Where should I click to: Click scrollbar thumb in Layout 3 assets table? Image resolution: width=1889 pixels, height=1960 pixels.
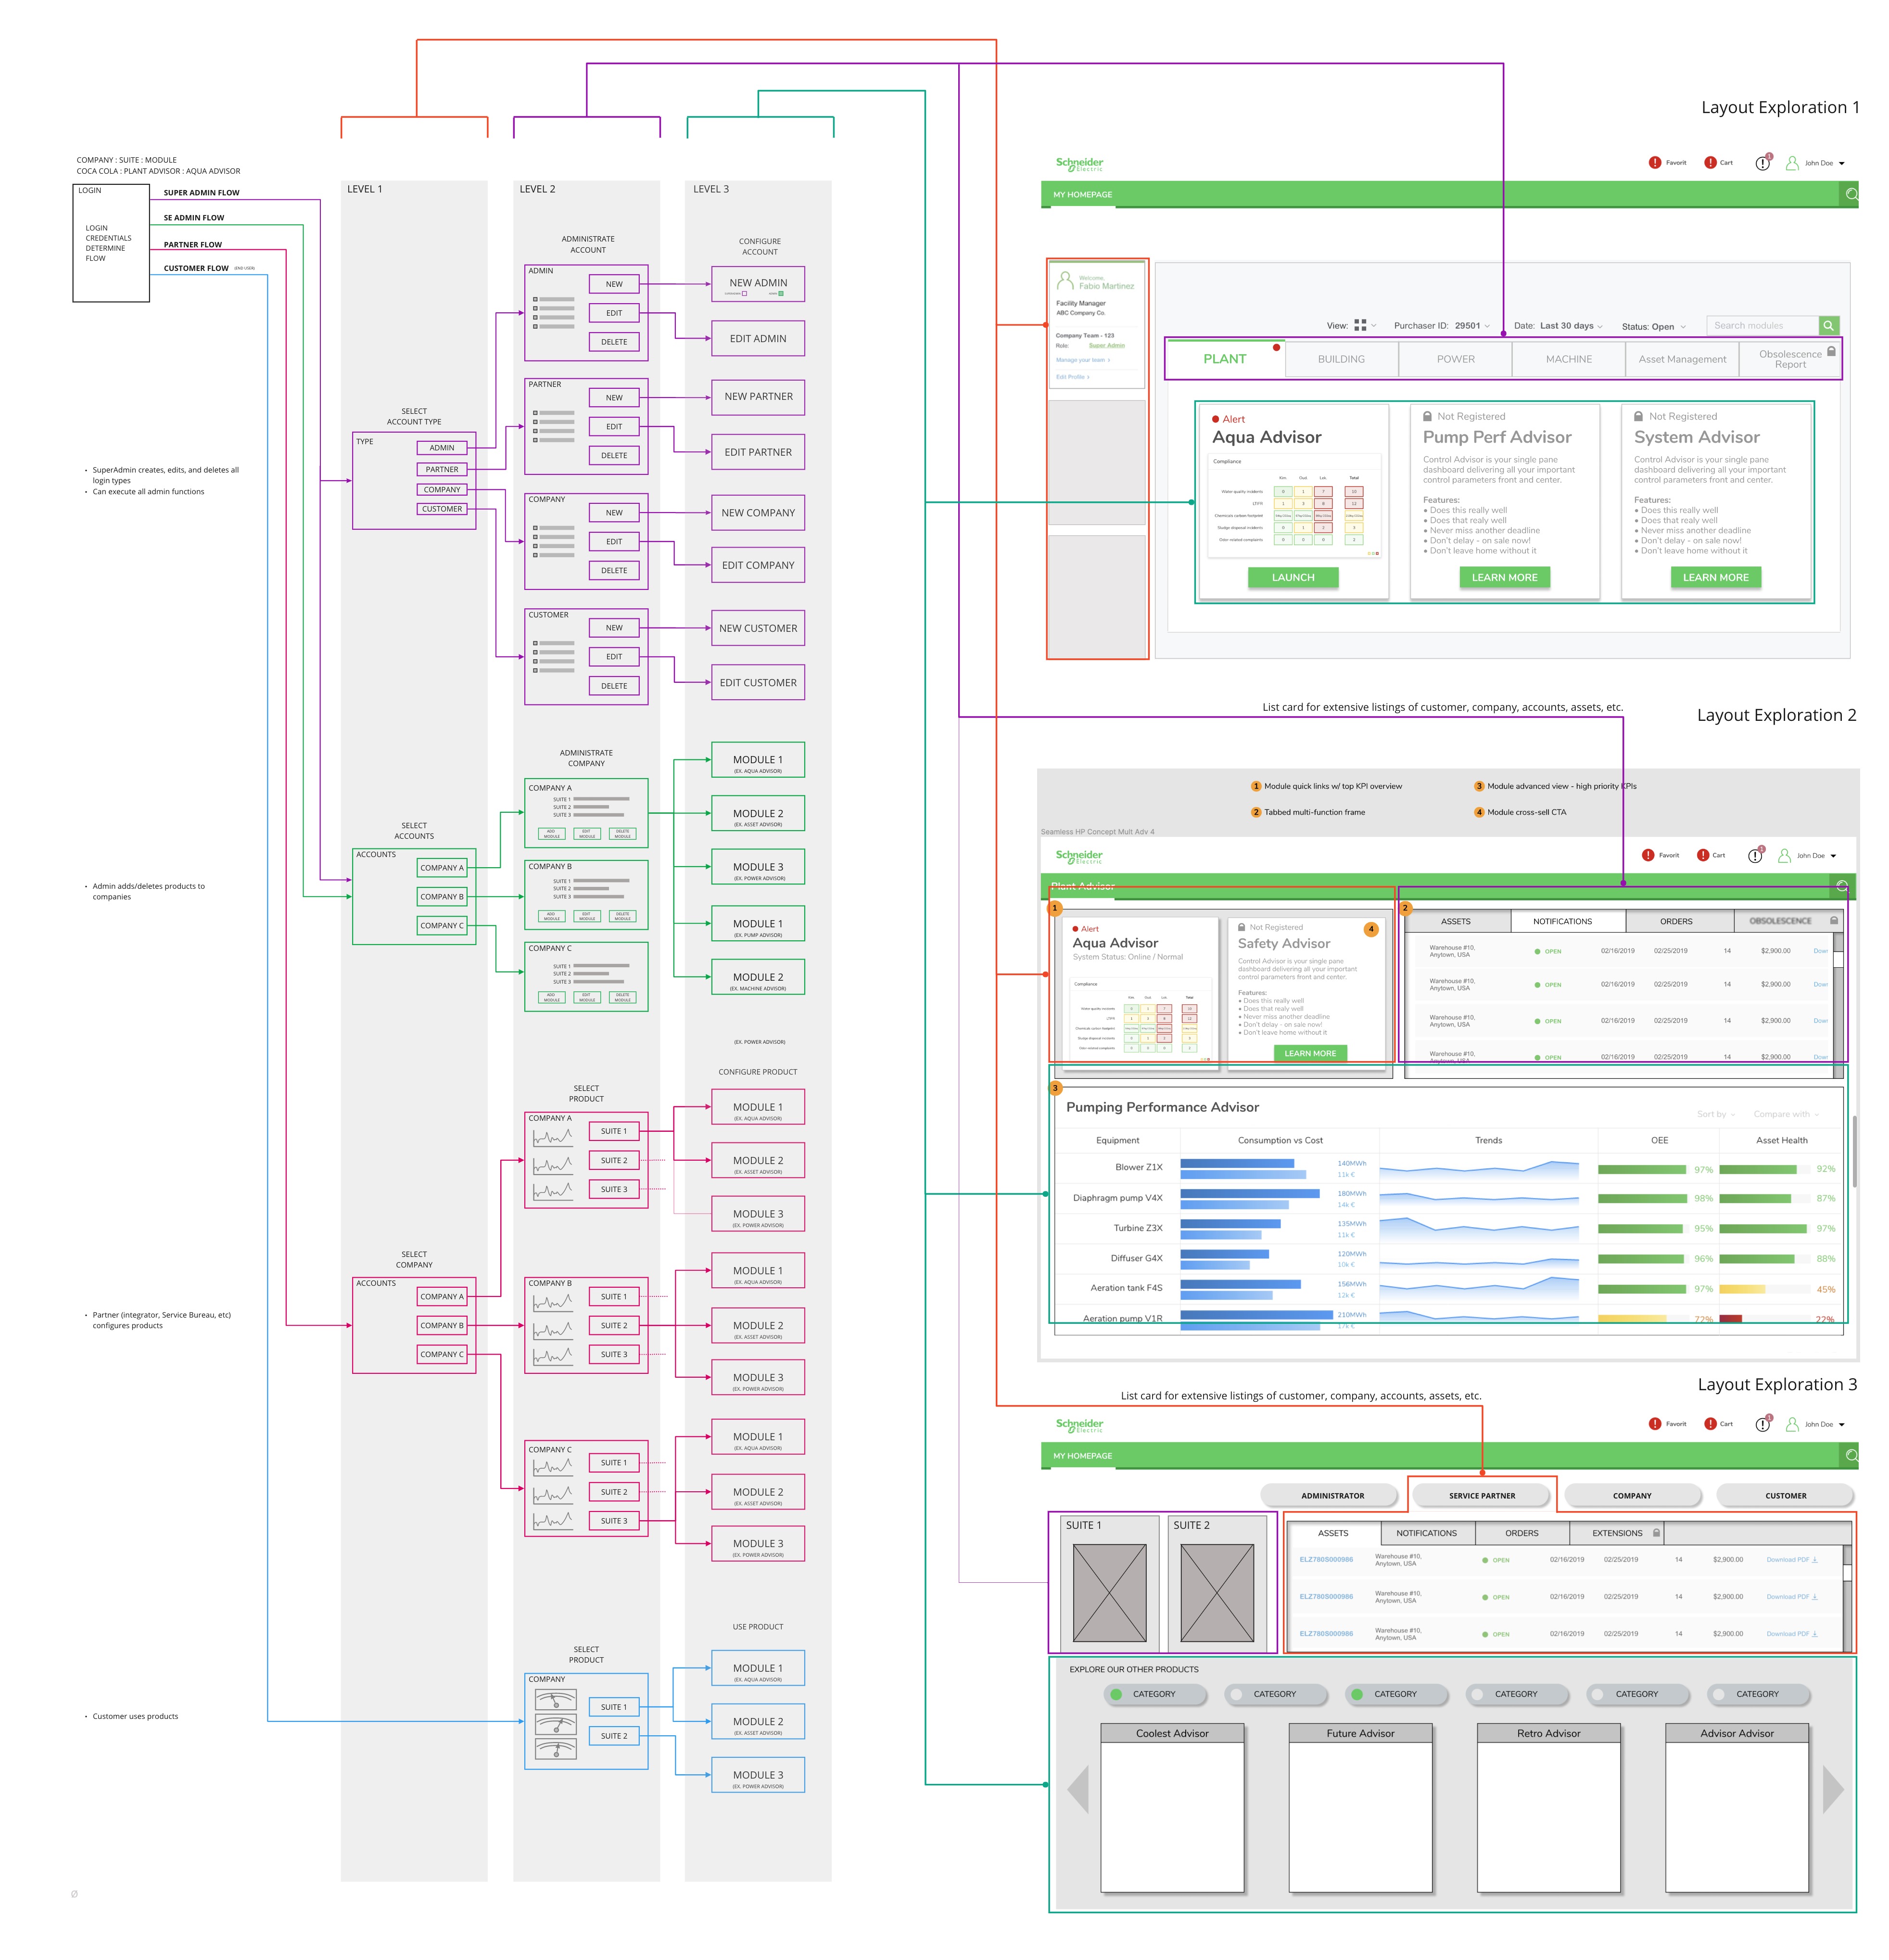1846,1573
